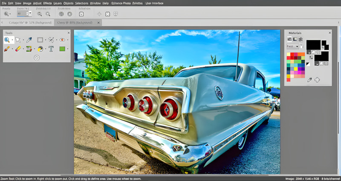Activate the Eraser tool

pos(18,49)
